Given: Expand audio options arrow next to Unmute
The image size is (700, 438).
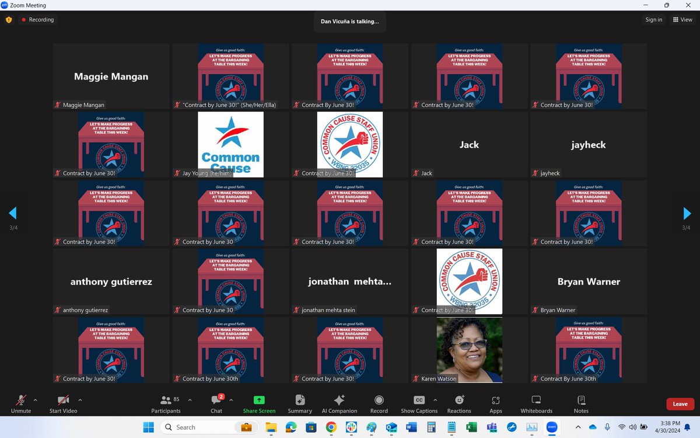Looking at the screenshot, I should pyautogui.click(x=35, y=400).
